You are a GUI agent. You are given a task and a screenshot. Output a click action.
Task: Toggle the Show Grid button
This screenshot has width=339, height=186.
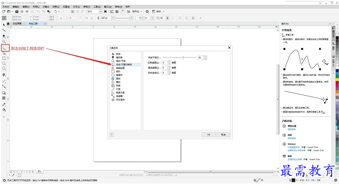coord(117,12)
